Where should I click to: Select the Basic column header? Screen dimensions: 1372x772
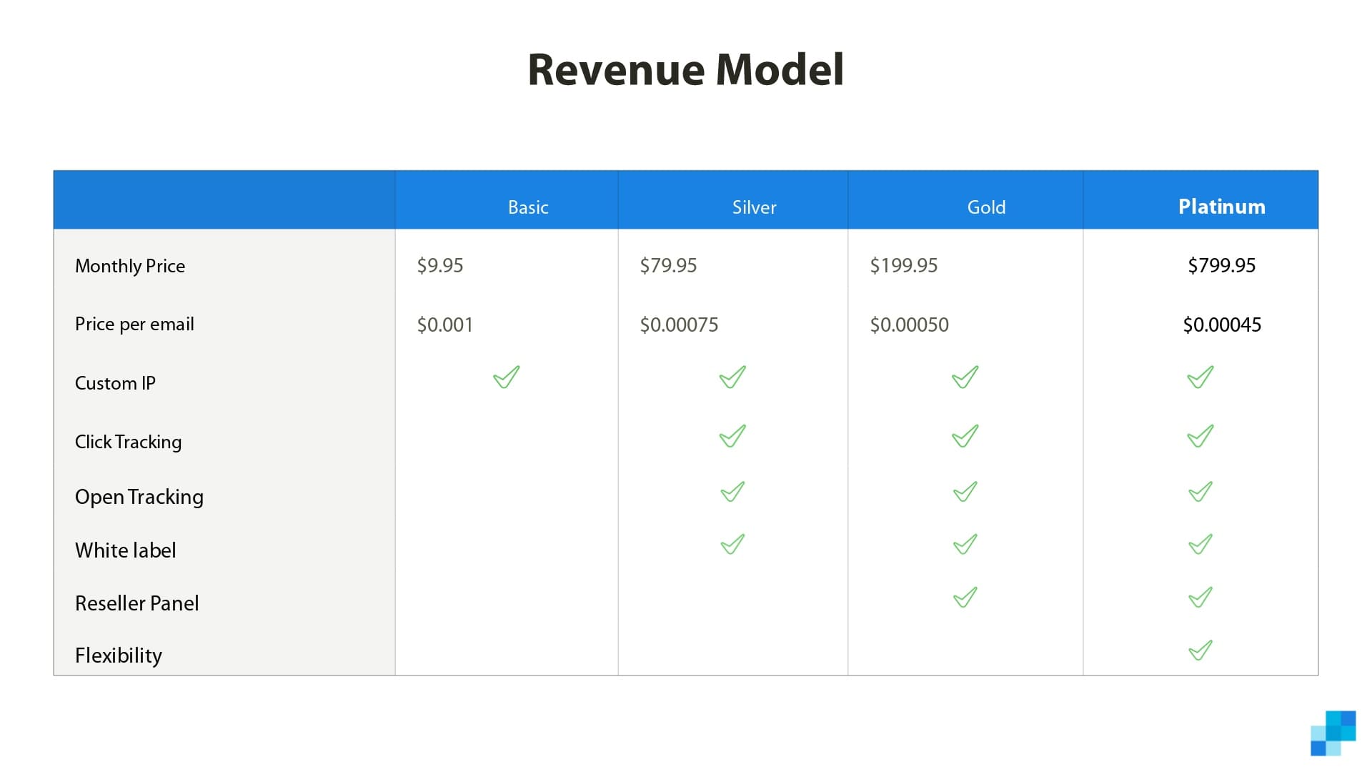point(528,207)
